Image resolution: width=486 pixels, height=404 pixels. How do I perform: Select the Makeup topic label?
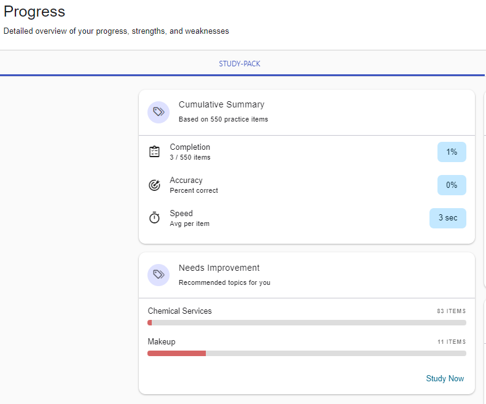[x=161, y=342]
